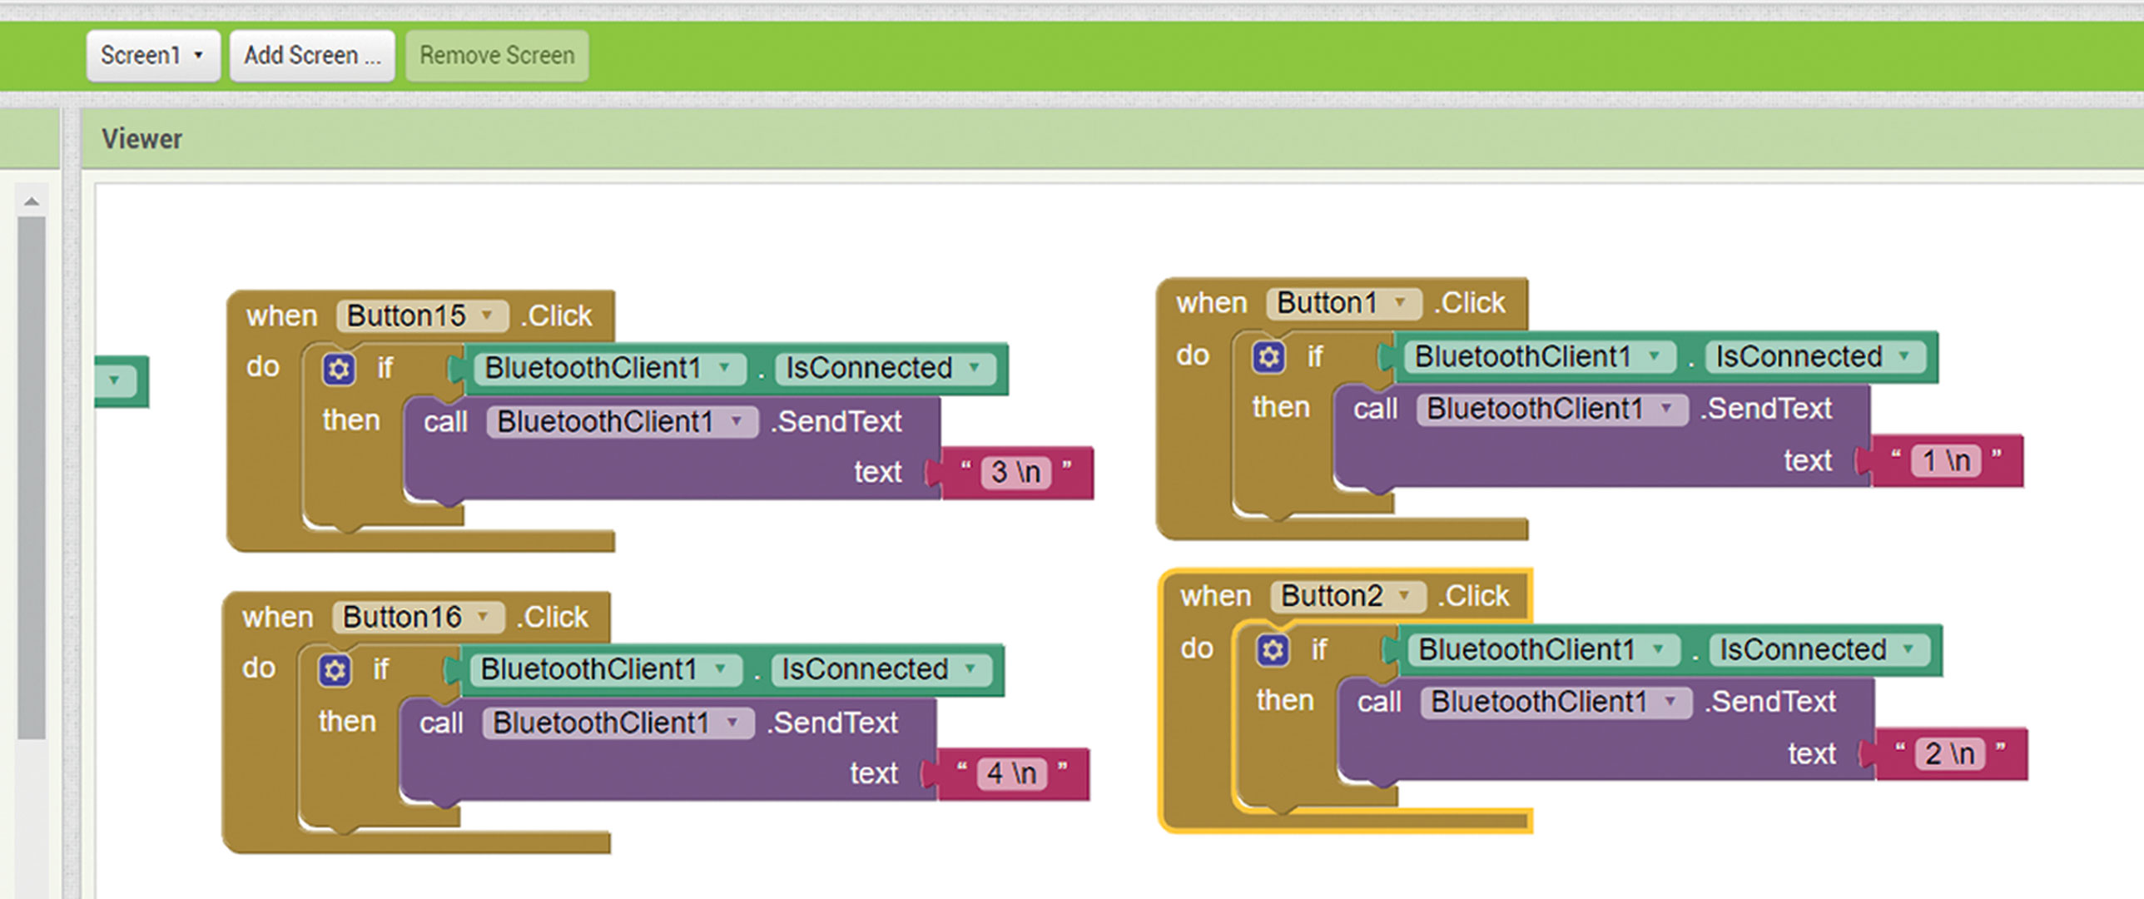This screenshot has height=899, width=2144.
Task: Click the mutator gear in Button1's if block
Action: [1268, 357]
